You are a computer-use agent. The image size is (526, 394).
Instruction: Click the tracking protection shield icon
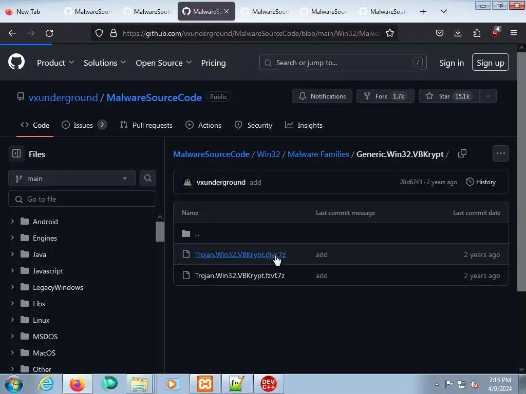pos(99,33)
